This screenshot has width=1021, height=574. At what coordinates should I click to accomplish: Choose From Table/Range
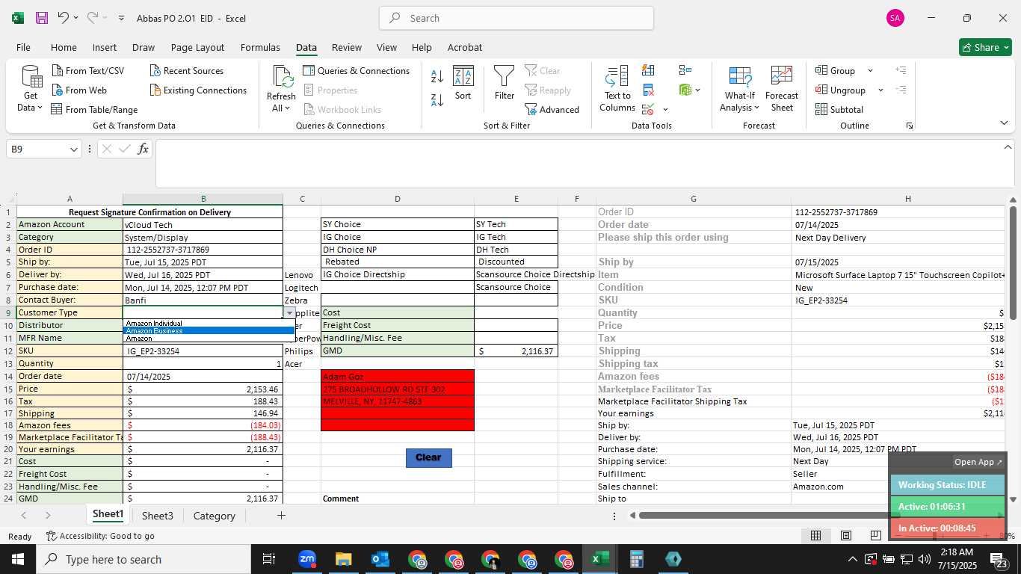click(x=94, y=109)
